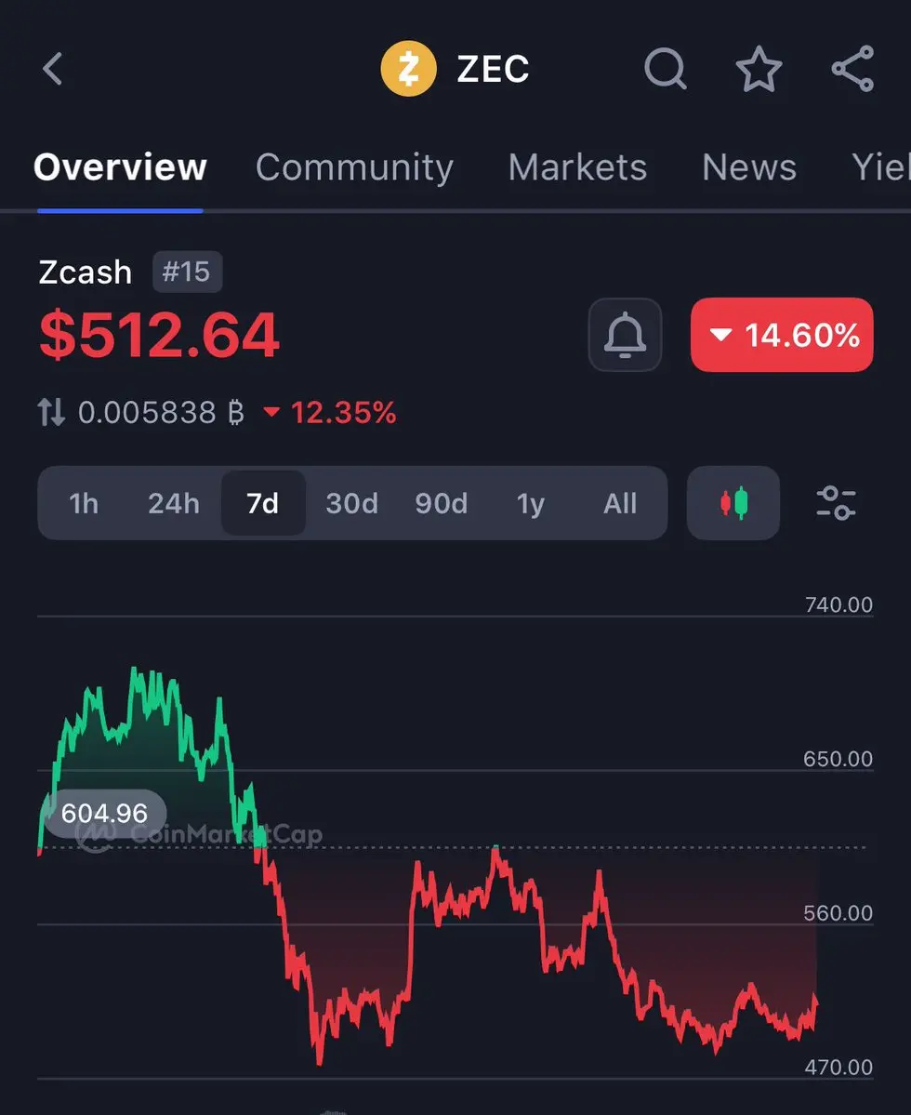The height and width of the screenshot is (1115, 911).
Task: Select the 30d chart range
Action: (x=351, y=503)
